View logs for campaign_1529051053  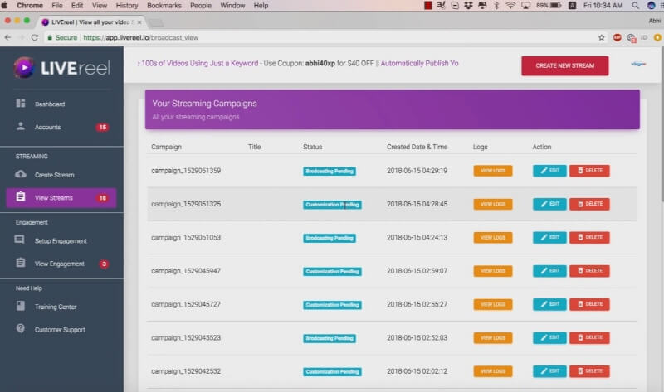(x=493, y=237)
